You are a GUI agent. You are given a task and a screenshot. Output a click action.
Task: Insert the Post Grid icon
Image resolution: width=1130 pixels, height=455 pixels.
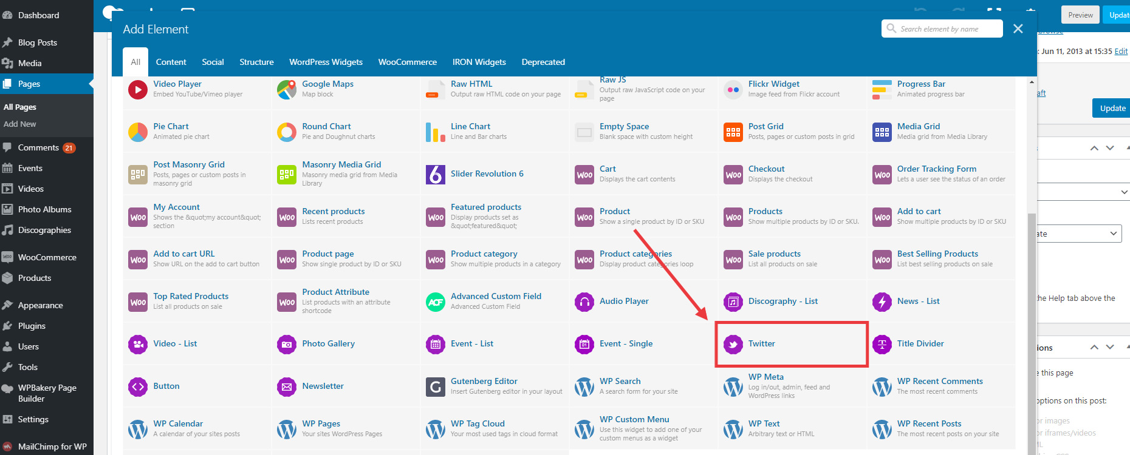coord(733,132)
